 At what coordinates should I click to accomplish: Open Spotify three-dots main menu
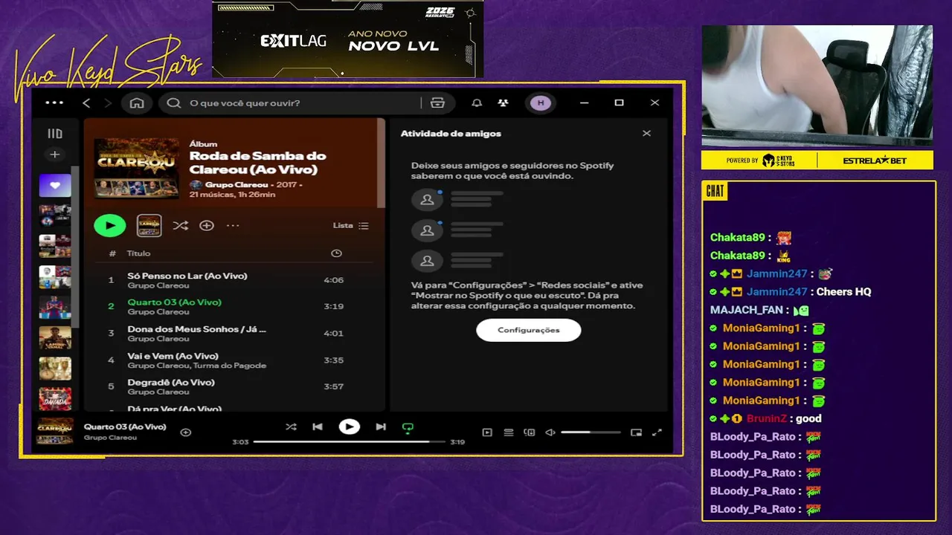point(54,103)
